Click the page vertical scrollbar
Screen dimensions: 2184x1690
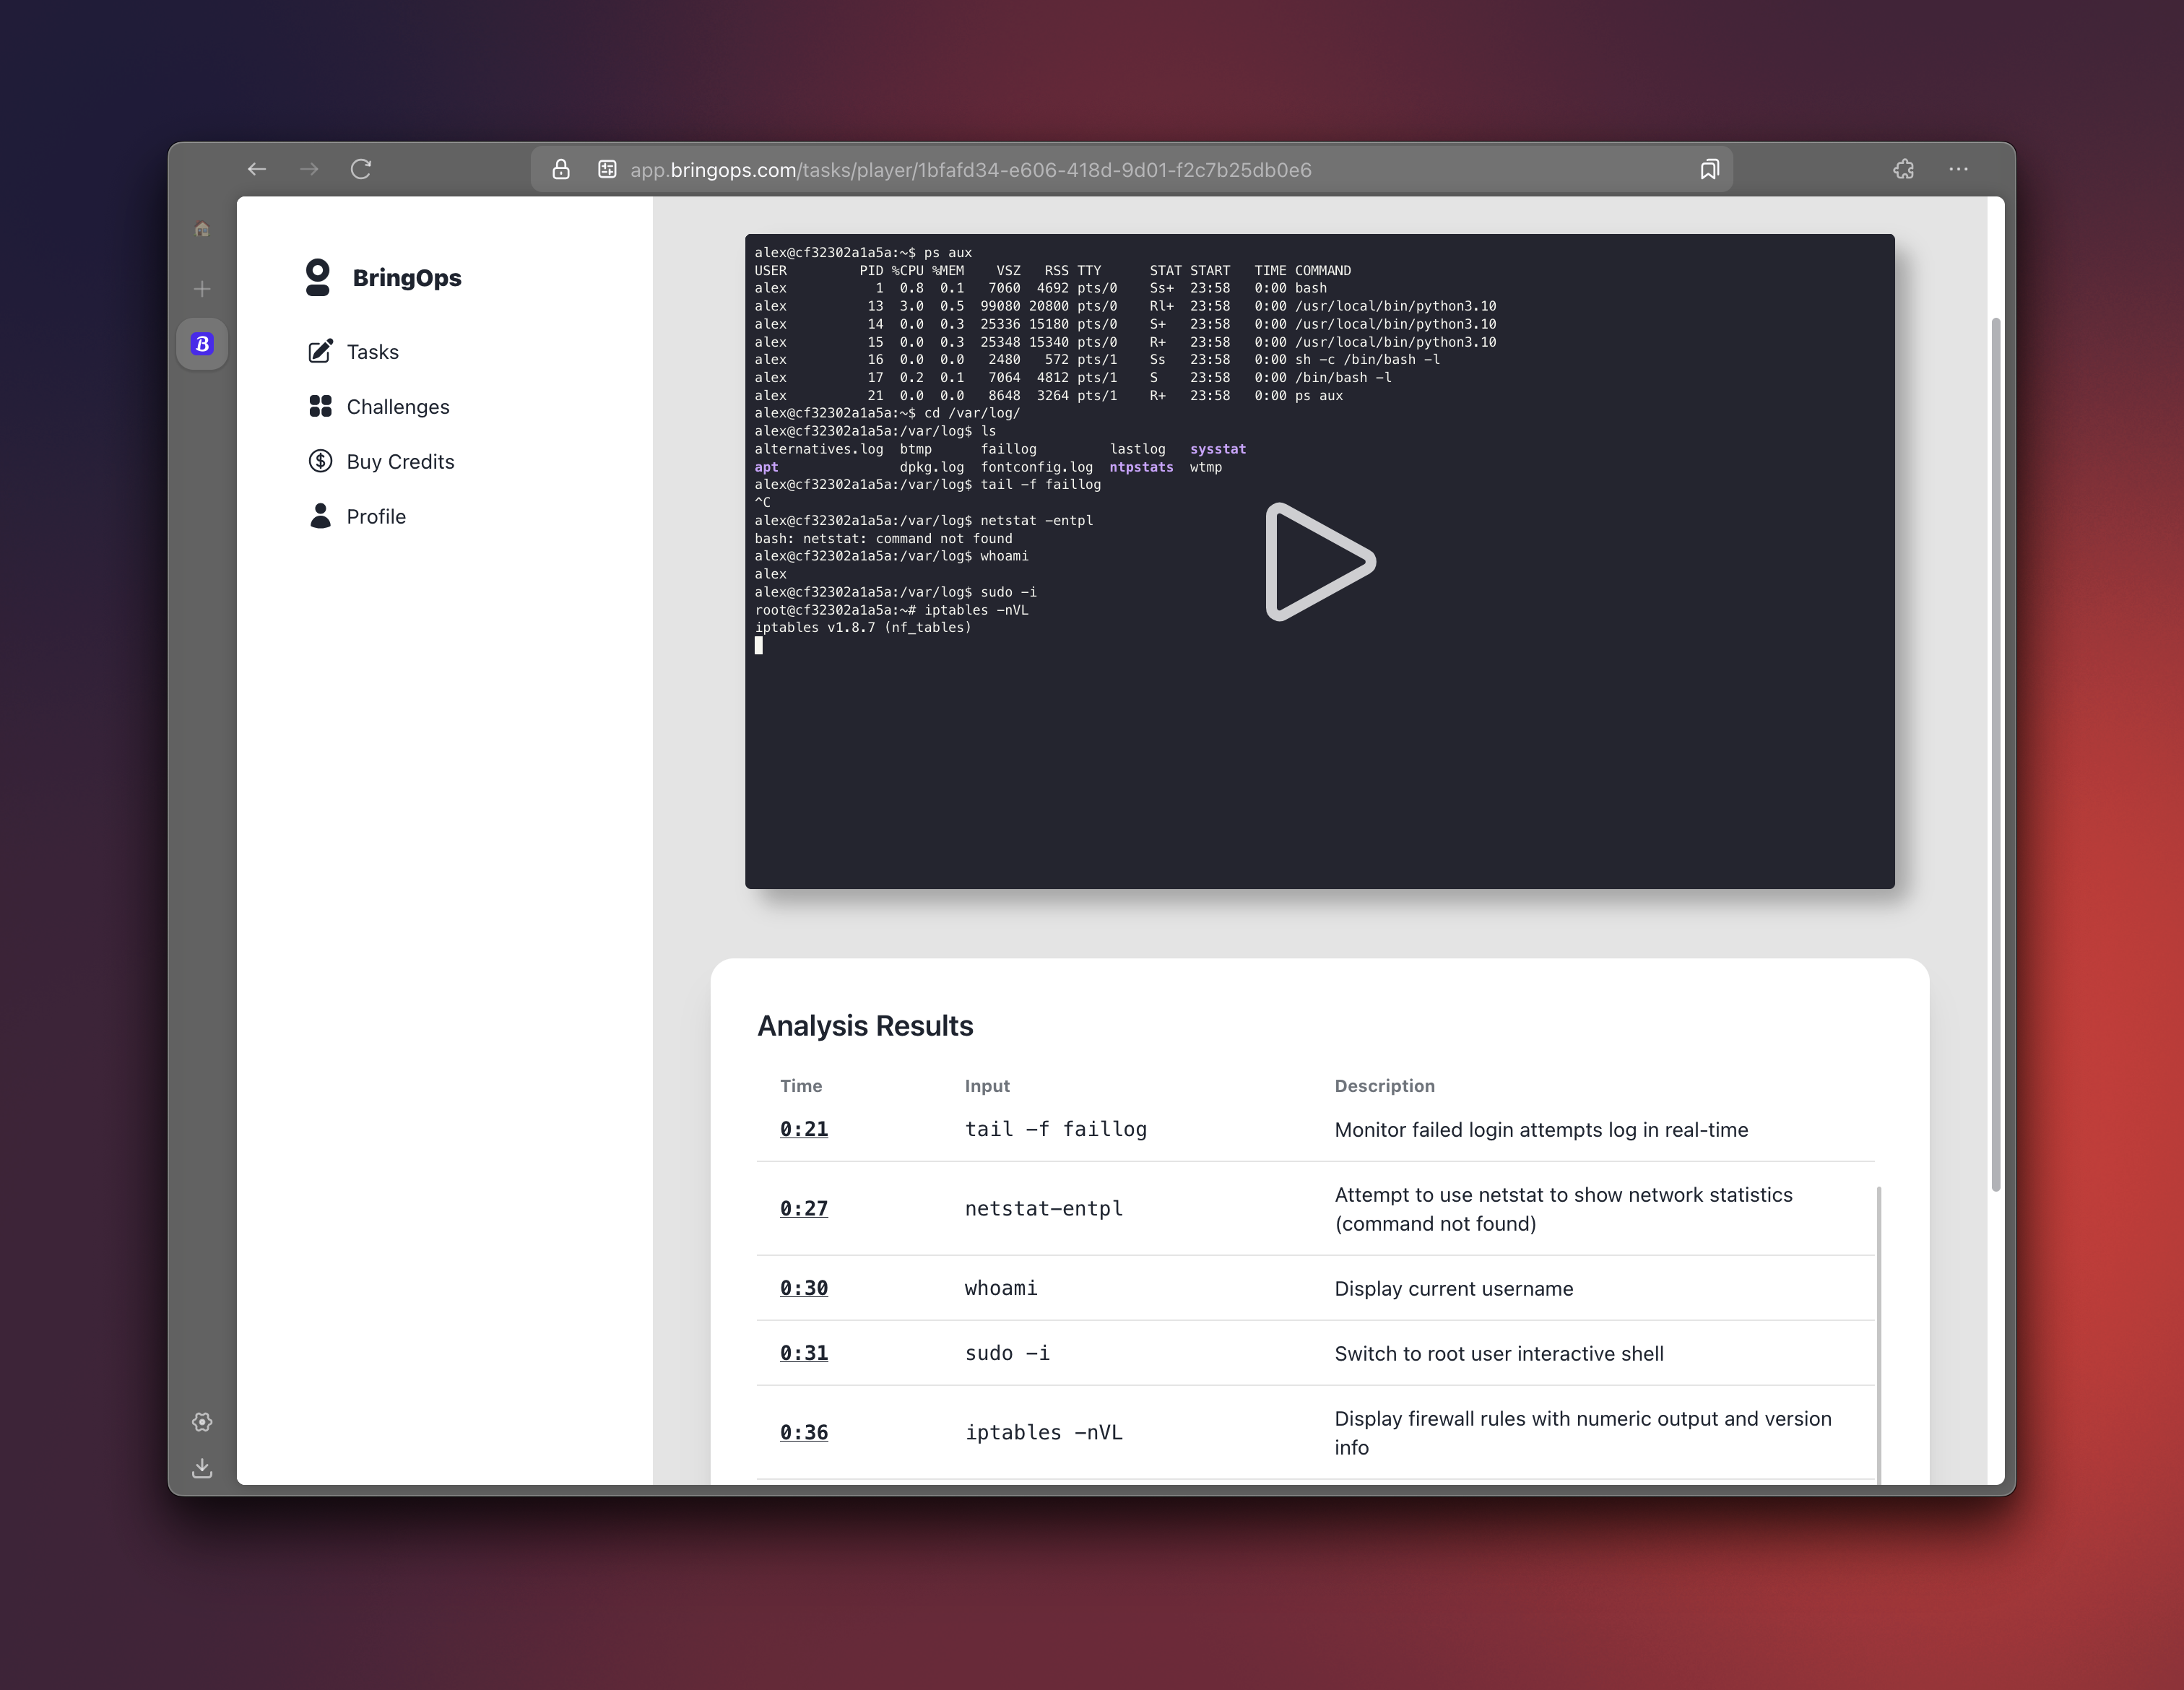point(1995,754)
